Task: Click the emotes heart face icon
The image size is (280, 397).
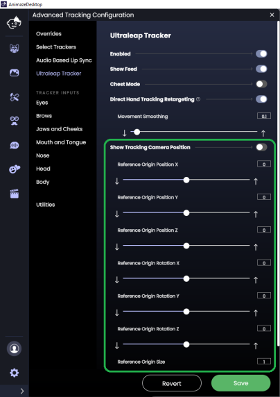Action: point(15,169)
